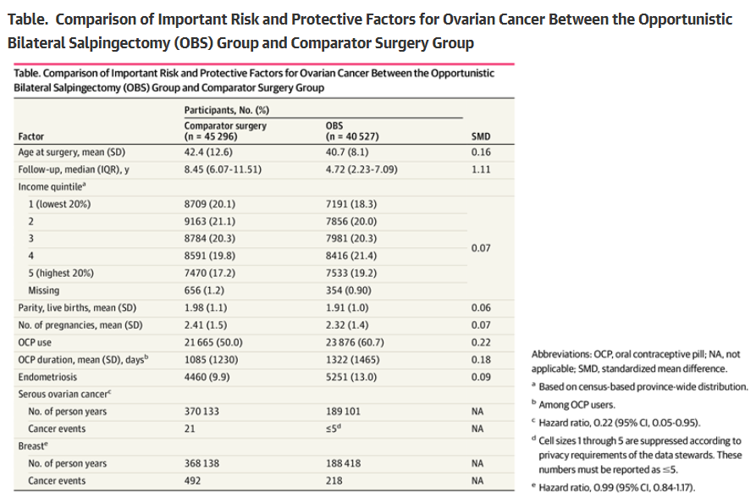Click the '≤5' cancer events cell
The height and width of the screenshot is (498, 756).
pyautogui.click(x=337, y=429)
